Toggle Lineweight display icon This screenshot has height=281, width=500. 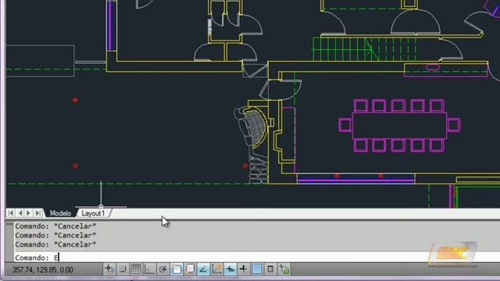243,269
